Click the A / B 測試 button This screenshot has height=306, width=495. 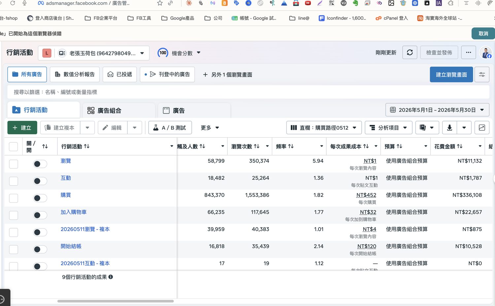(x=170, y=128)
